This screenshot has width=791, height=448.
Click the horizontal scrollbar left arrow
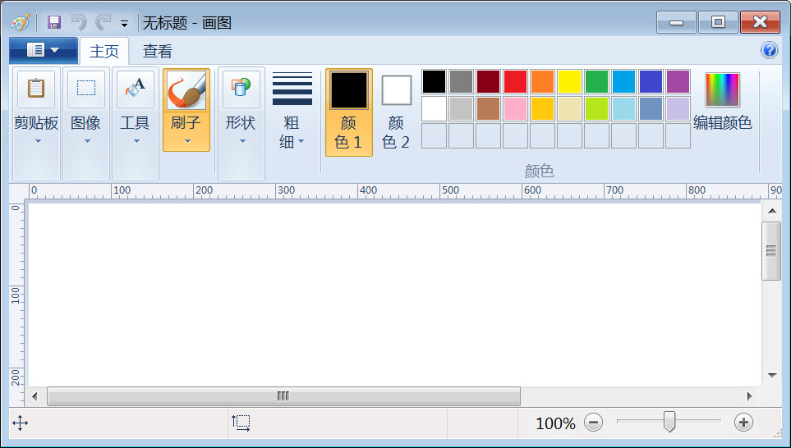(x=34, y=396)
